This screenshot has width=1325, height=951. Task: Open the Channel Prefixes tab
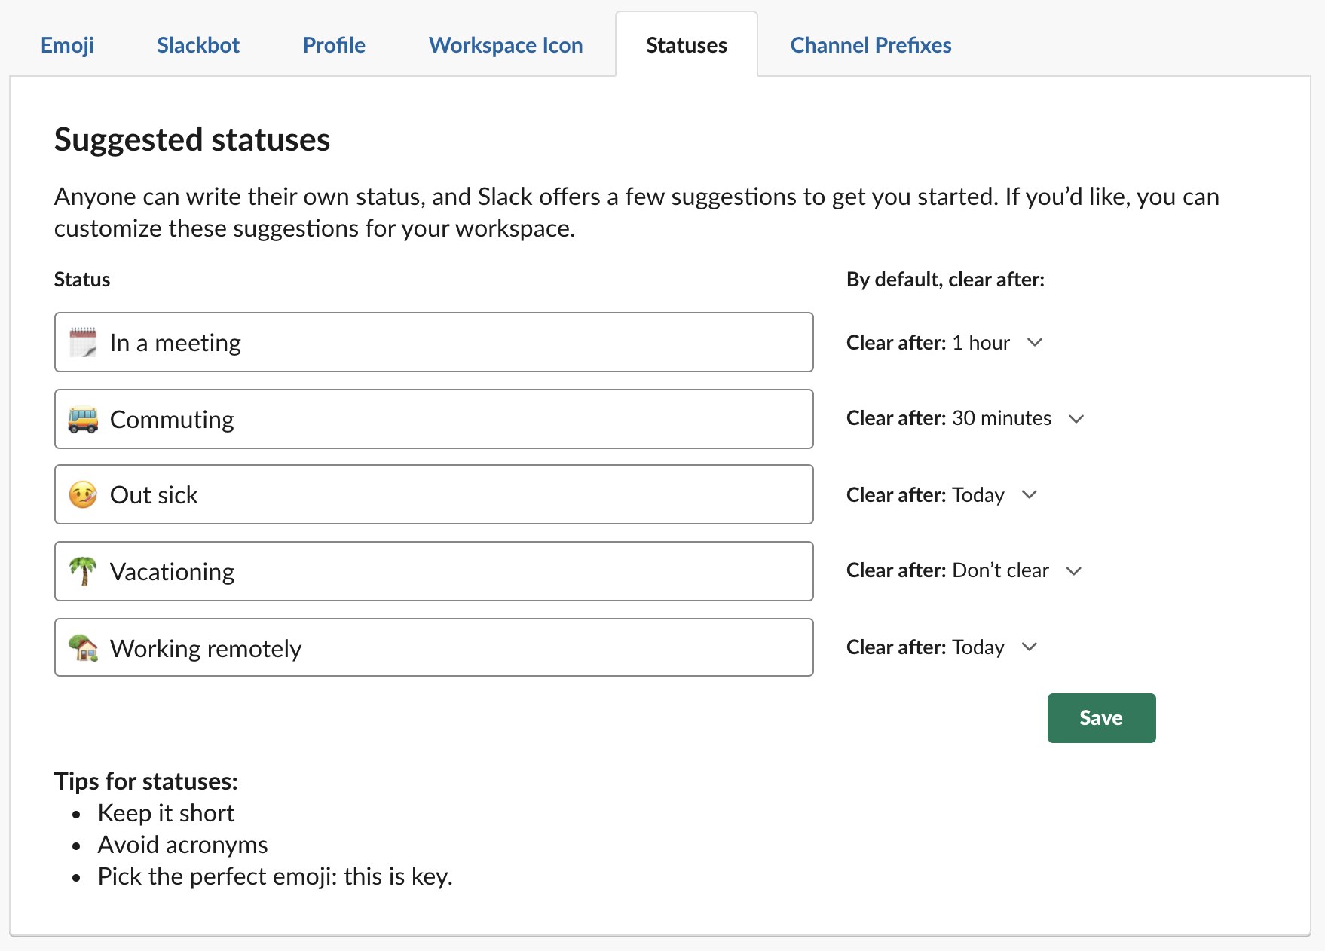(871, 45)
